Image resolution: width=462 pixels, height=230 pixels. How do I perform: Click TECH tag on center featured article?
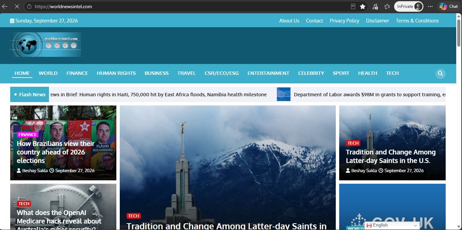pyautogui.click(x=133, y=216)
